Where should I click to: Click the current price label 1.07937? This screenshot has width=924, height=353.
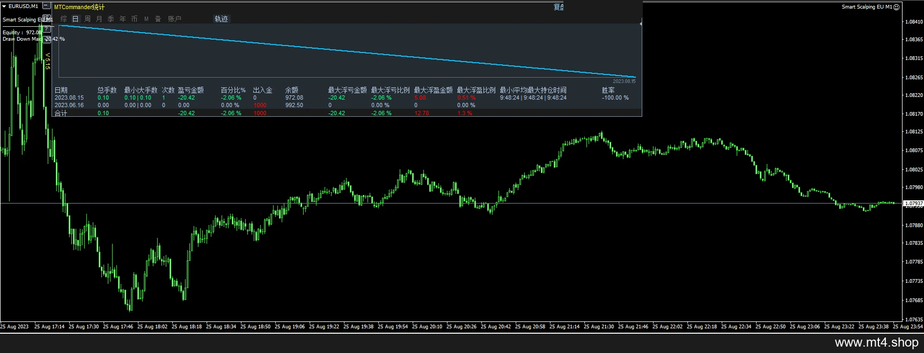(x=914, y=204)
